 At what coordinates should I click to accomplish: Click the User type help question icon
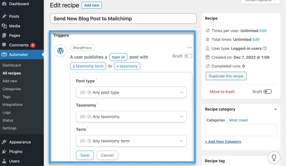(265, 48)
